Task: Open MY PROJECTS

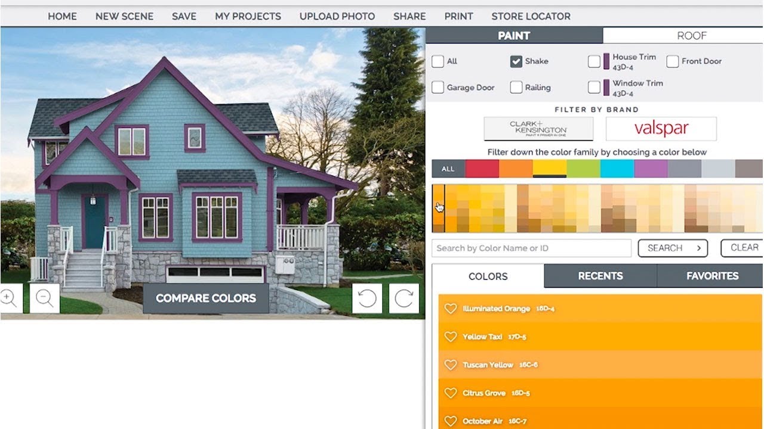Action: tap(248, 16)
